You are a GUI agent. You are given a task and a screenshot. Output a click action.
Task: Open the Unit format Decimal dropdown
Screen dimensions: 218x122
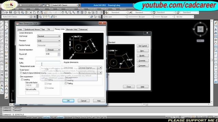click(49, 36)
